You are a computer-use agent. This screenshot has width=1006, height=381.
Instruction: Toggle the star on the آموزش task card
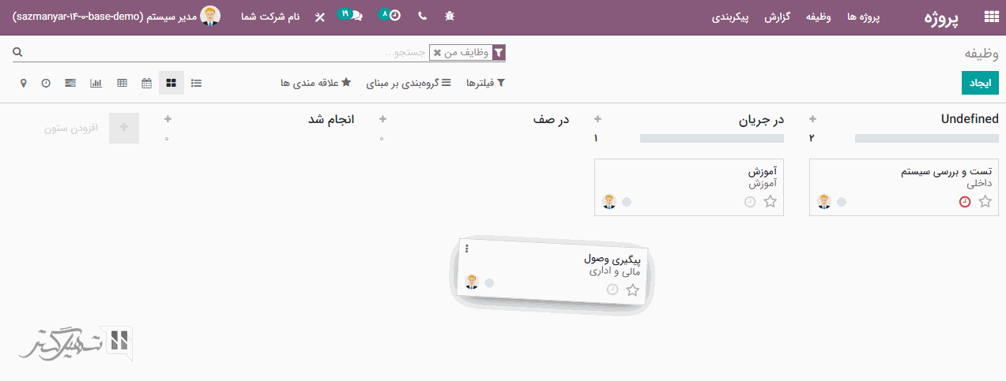coord(771,202)
